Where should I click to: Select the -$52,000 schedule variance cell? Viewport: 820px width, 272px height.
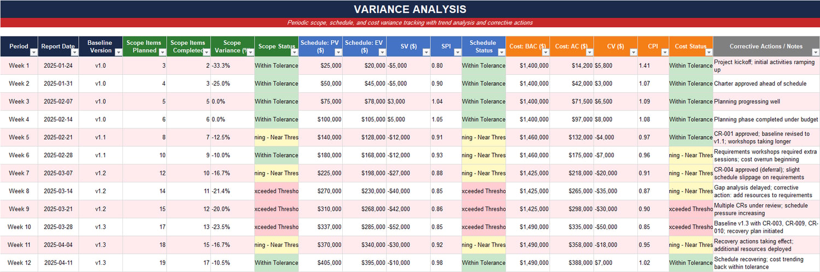tap(408, 227)
